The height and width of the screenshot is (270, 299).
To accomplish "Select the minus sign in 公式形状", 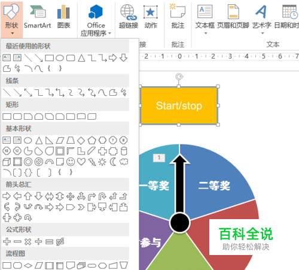I will coord(17,242).
